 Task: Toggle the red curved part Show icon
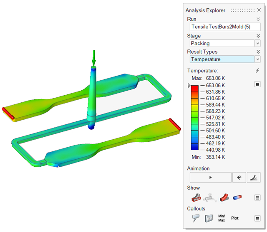click(x=224, y=197)
